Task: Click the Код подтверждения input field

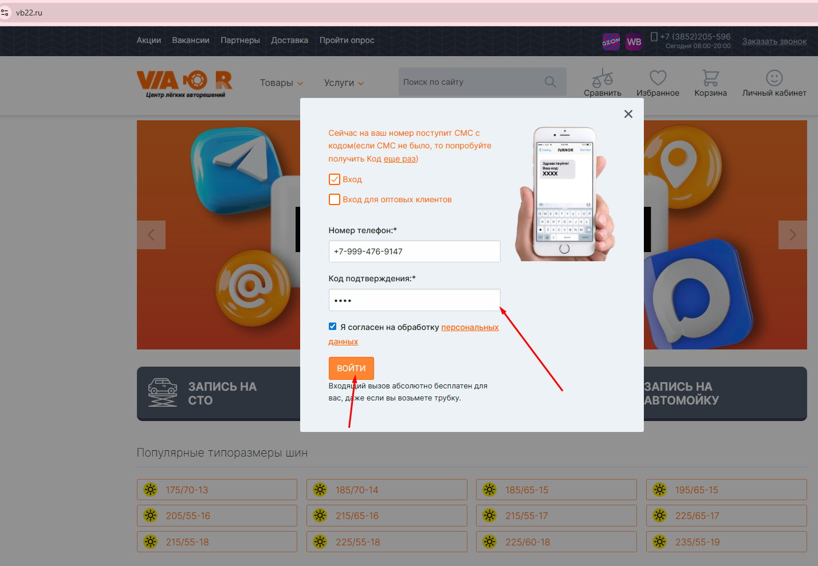Action: (x=414, y=300)
